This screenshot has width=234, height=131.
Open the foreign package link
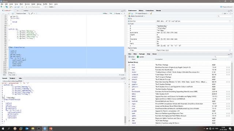click(x=134, y=82)
